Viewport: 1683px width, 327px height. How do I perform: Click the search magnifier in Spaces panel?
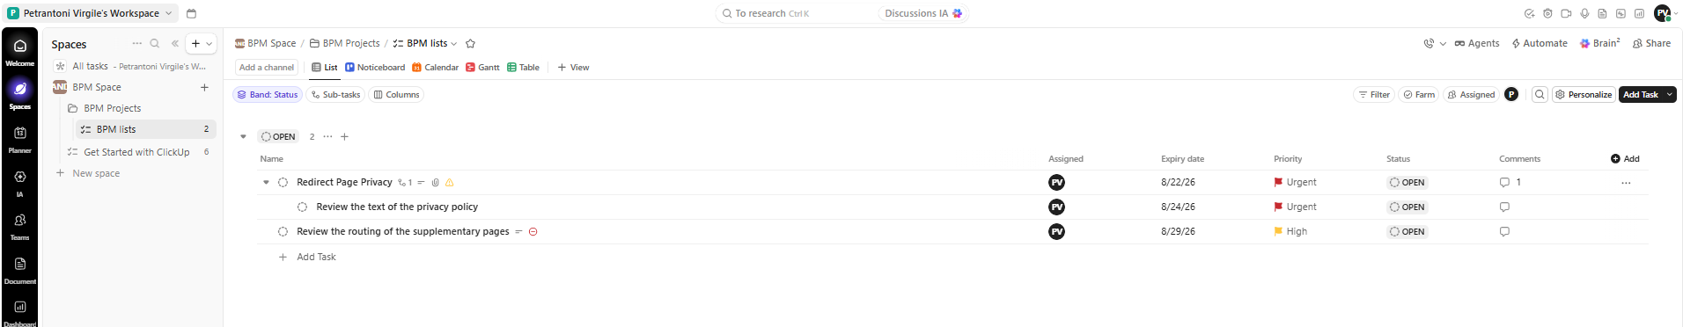coord(155,43)
